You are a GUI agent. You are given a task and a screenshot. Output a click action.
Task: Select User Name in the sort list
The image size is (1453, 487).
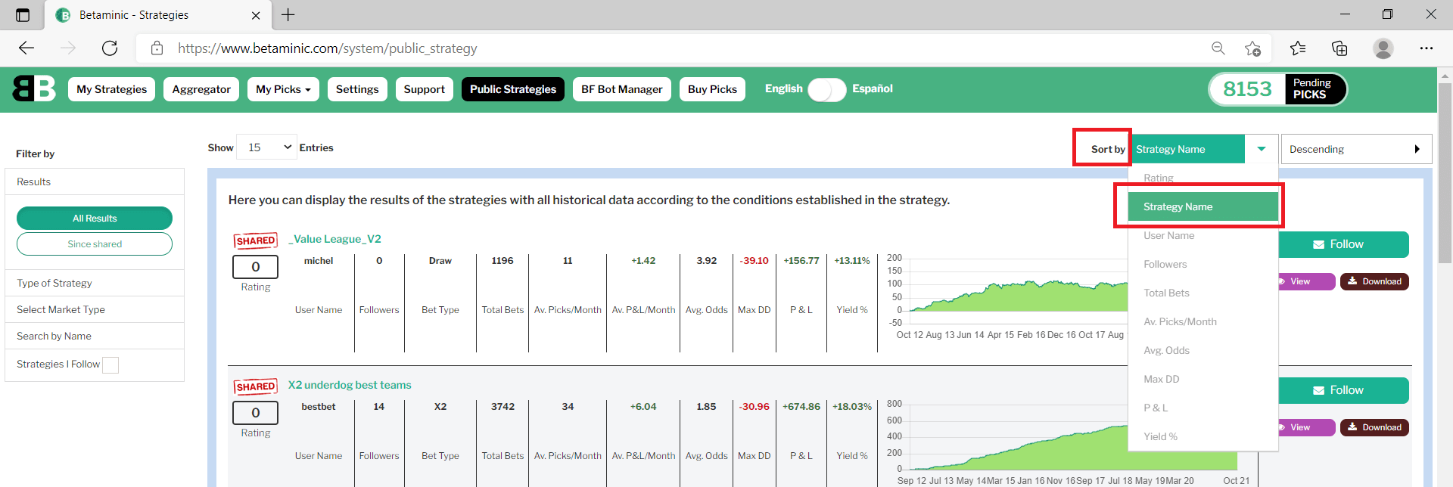click(1203, 235)
